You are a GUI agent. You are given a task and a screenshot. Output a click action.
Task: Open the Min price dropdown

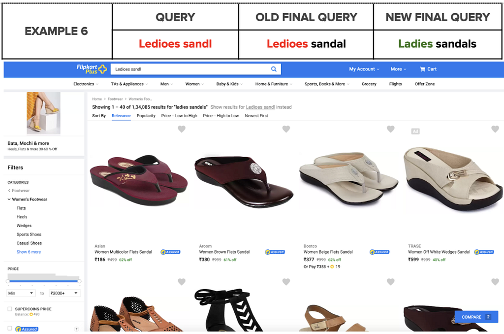(x=21, y=293)
